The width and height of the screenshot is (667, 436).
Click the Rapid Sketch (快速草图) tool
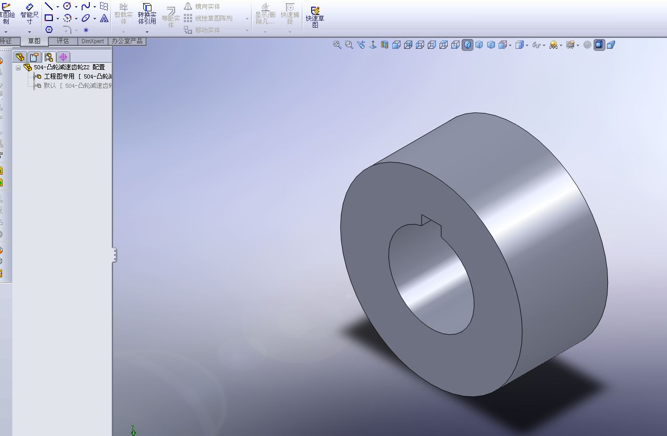point(315,17)
